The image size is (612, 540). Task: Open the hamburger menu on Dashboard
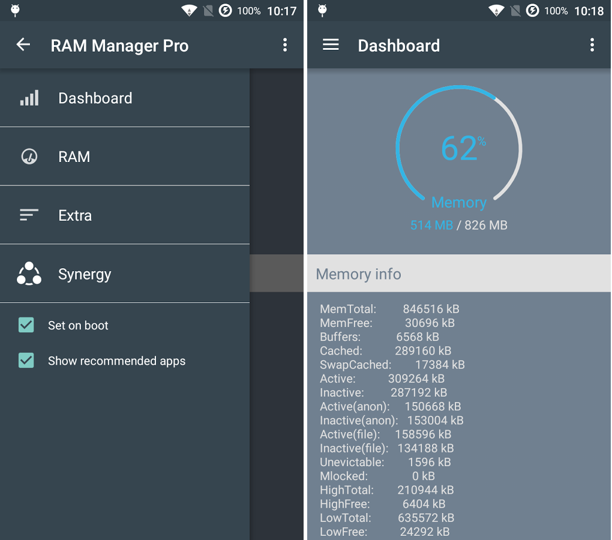point(331,45)
